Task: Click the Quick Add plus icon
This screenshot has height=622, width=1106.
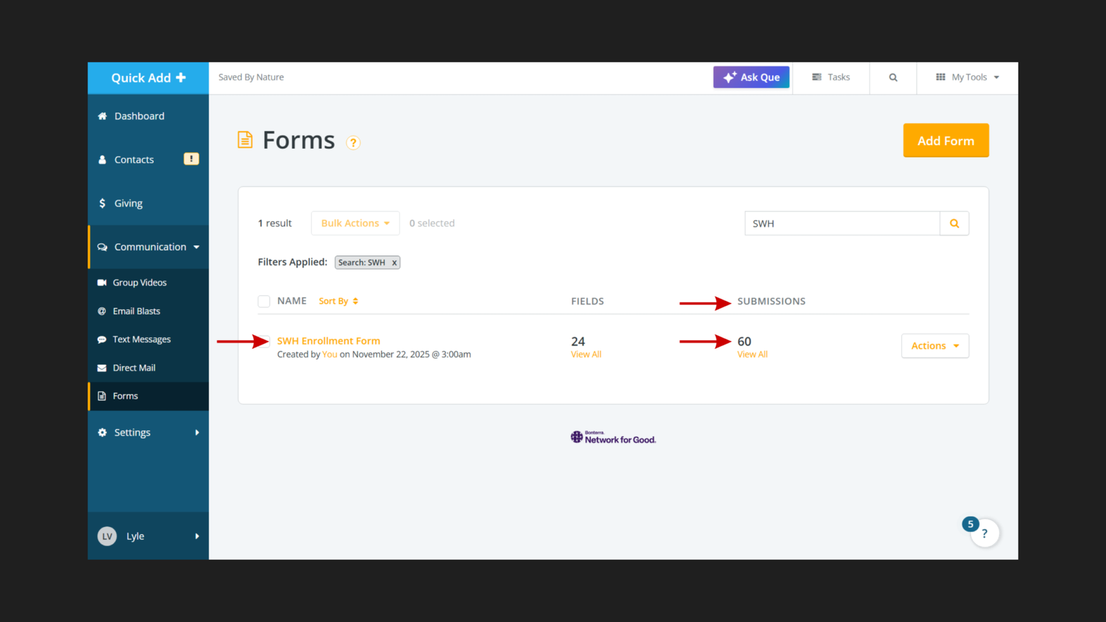Action: [181, 77]
